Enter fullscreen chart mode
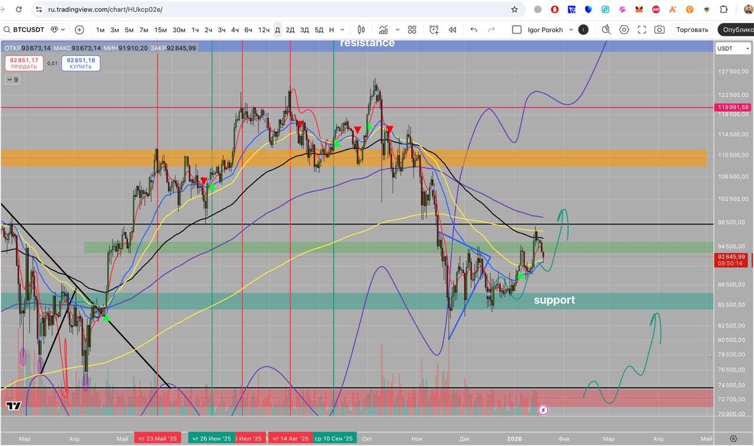This screenshot has height=446, width=754. (x=642, y=30)
